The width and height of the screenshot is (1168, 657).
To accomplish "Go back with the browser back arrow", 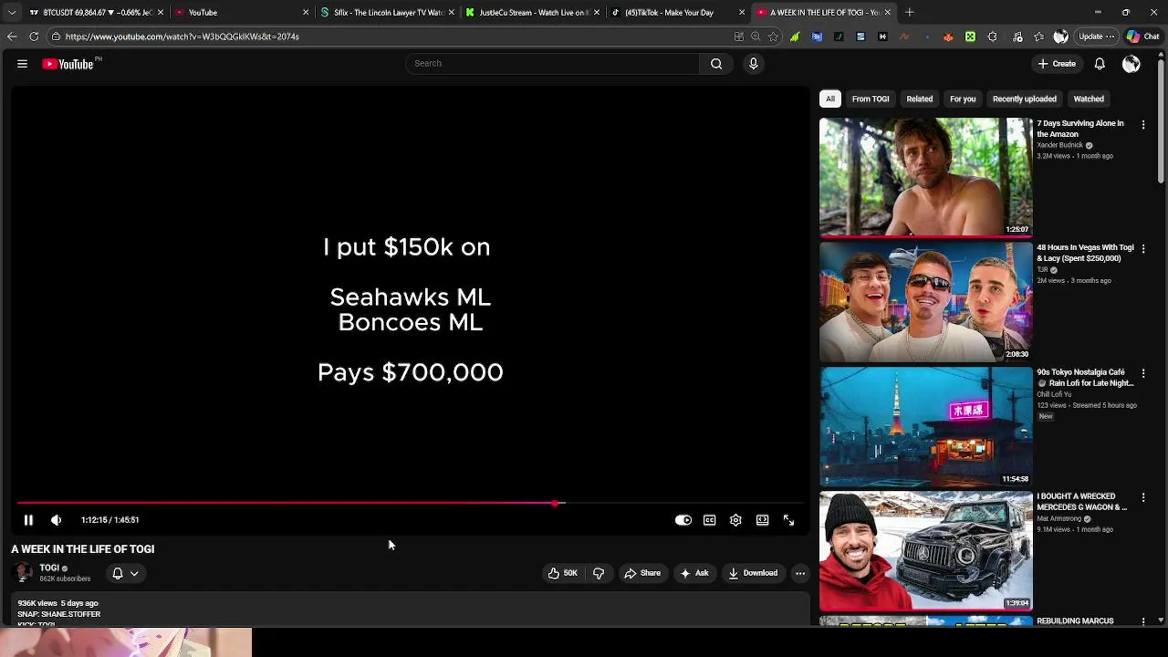I will point(12,36).
